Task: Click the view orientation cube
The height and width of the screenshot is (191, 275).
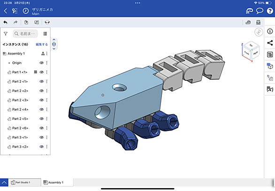Action: 251,51
